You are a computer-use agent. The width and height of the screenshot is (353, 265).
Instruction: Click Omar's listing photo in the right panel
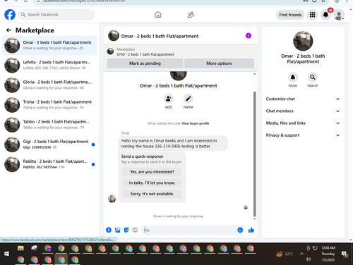[x=303, y=41]
